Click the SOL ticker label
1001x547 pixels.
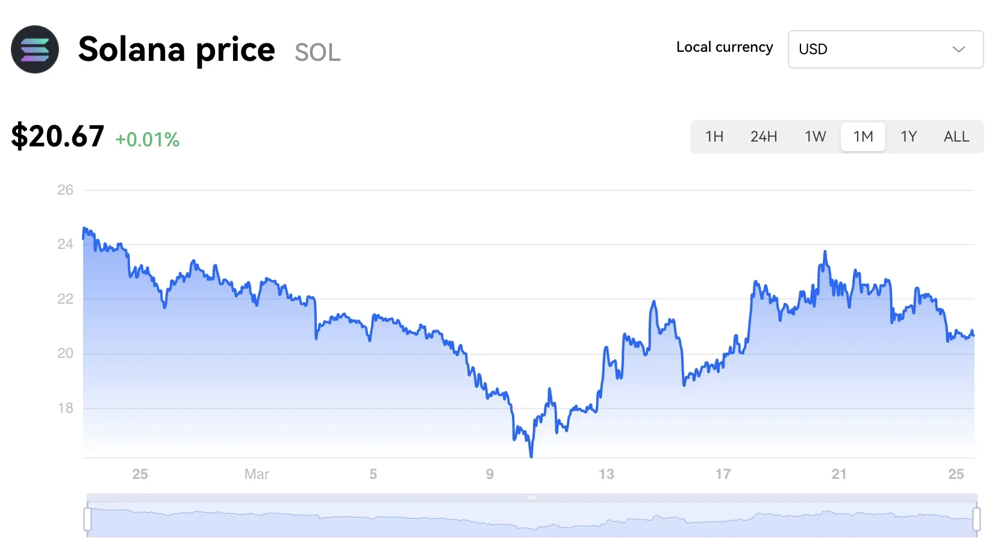click(317, 52)
